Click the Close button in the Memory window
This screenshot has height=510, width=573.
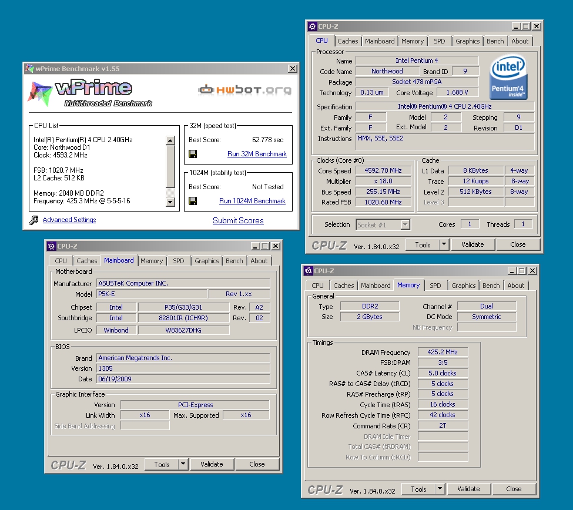(514, 489)
